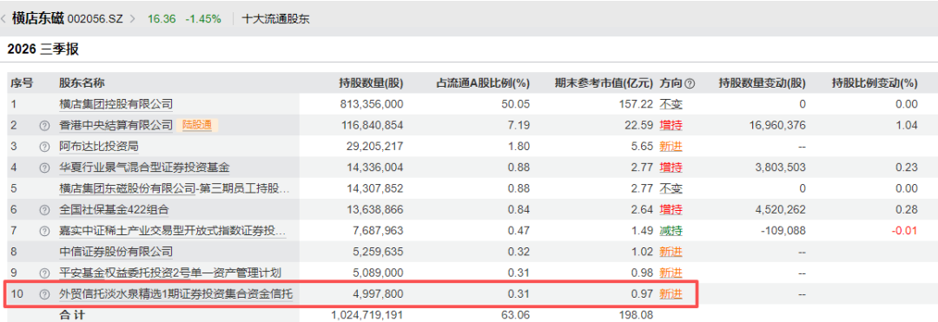Click the 占流通A股比例(%) column header
This screenshot has width=938, height=322.
pyautogui.click(x=484, y=83)
